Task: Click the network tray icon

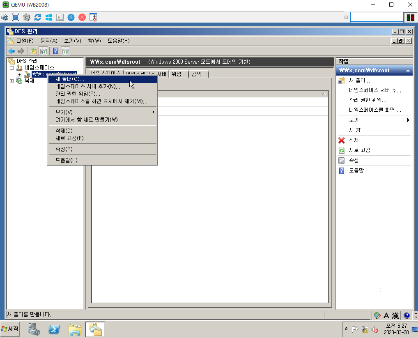Action: pos(365,329)
